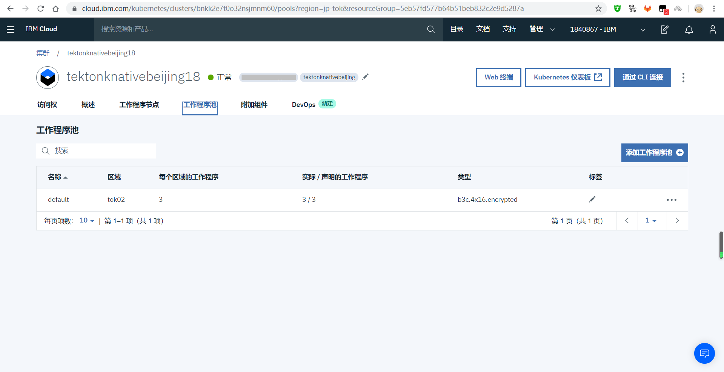Click the browser address bar URL

click(x=303, y=8)
